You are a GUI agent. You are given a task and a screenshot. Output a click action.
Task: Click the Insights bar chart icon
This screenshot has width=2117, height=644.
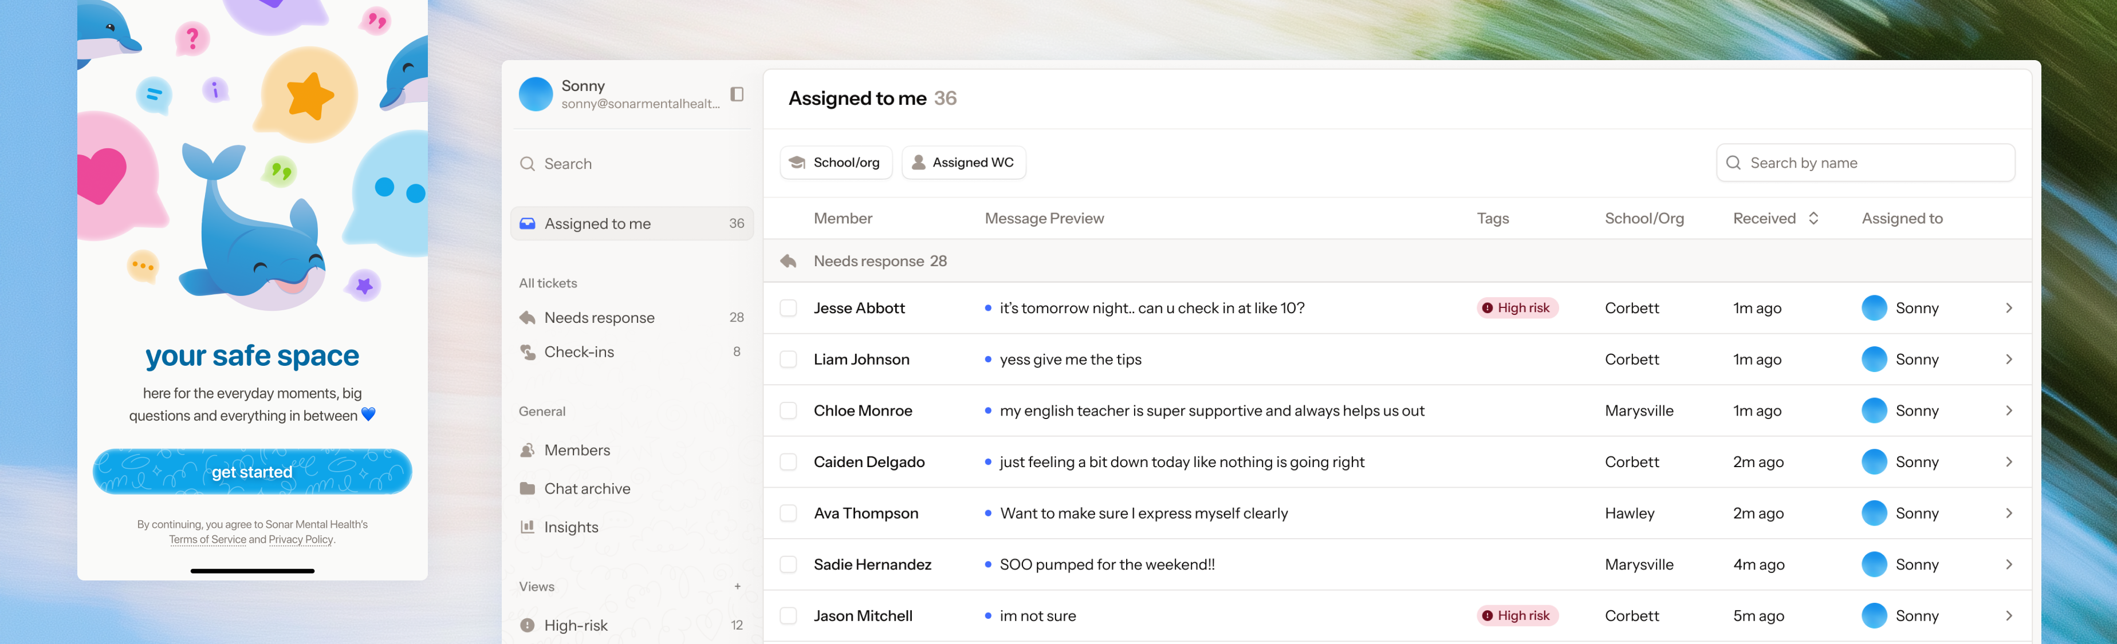coord(527,527)
